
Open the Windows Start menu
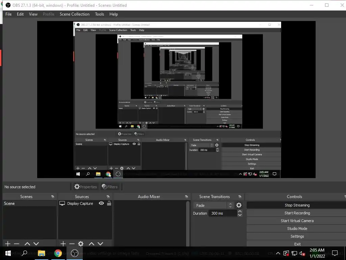[x=8, y=253]
